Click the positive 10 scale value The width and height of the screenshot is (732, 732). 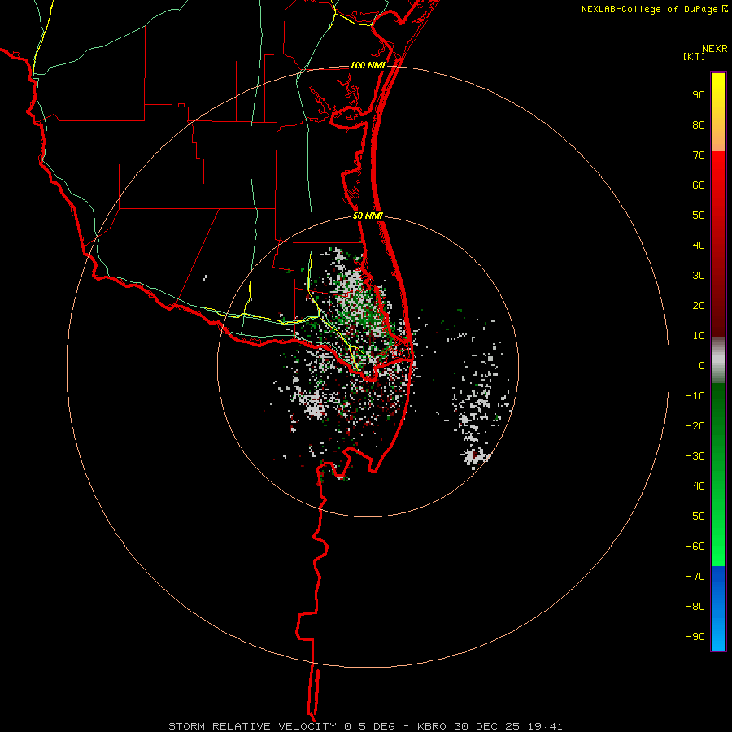[x=699, y=336]
